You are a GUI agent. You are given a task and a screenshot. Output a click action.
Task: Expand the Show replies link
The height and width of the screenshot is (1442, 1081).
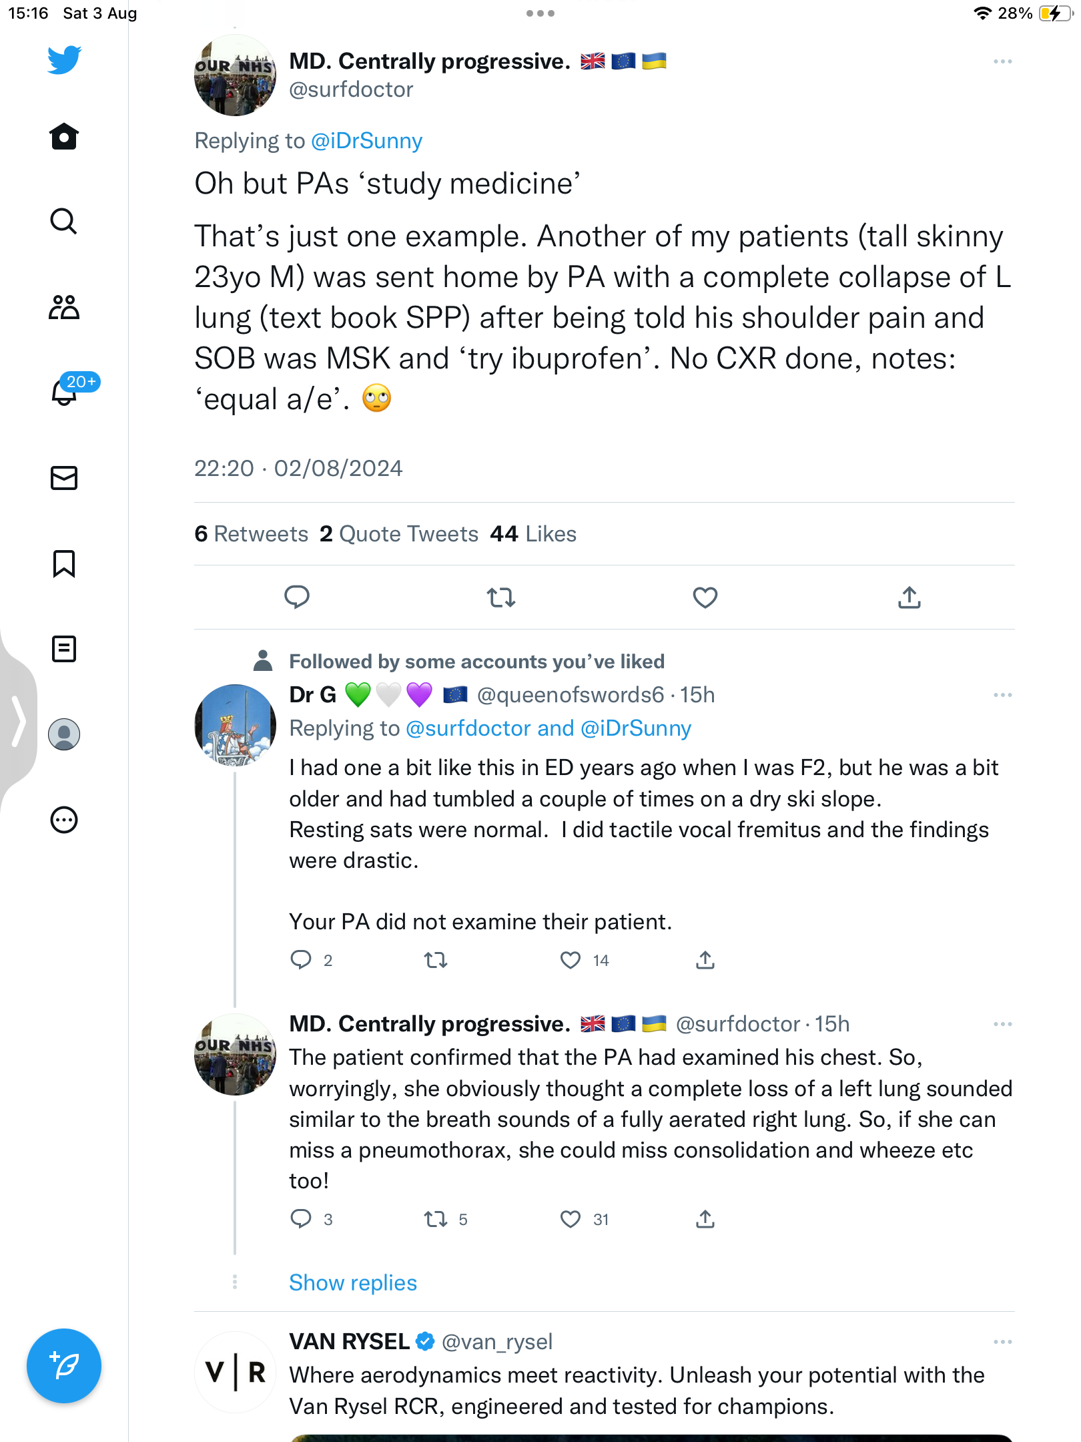click(x=353, y=1282)
